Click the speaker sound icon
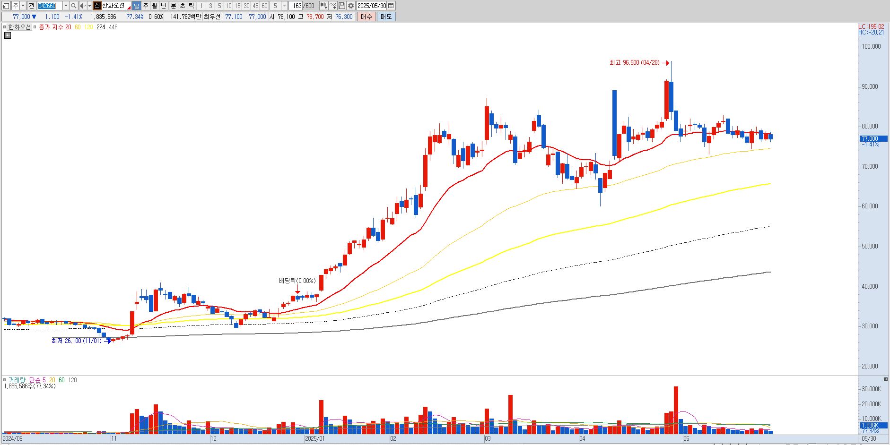The height and width of the screenshot is (445, 890). click(x=83, y=6)
